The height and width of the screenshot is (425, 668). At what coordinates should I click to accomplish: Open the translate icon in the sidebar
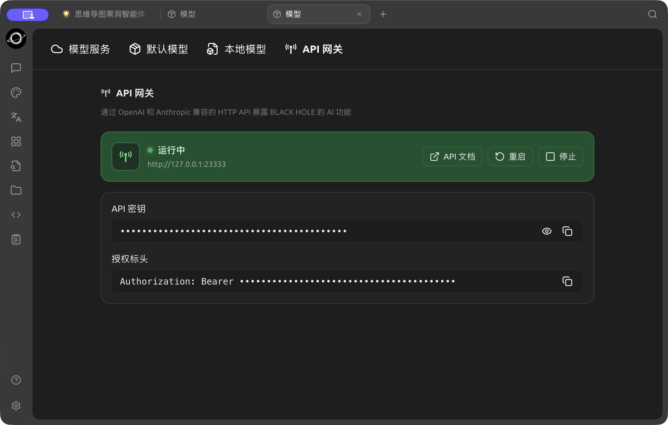(16, 117)
